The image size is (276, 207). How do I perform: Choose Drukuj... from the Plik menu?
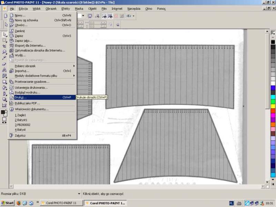click(42, 97)
